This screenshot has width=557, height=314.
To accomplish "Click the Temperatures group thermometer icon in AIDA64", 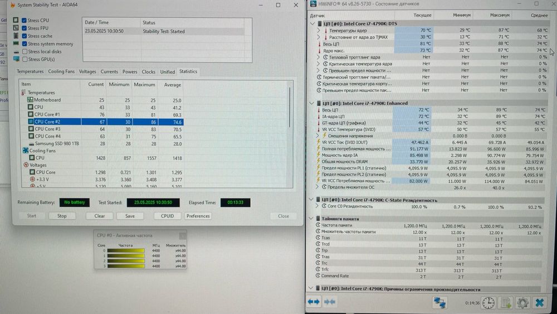I will pyautogui.click(x=23, y=93).
